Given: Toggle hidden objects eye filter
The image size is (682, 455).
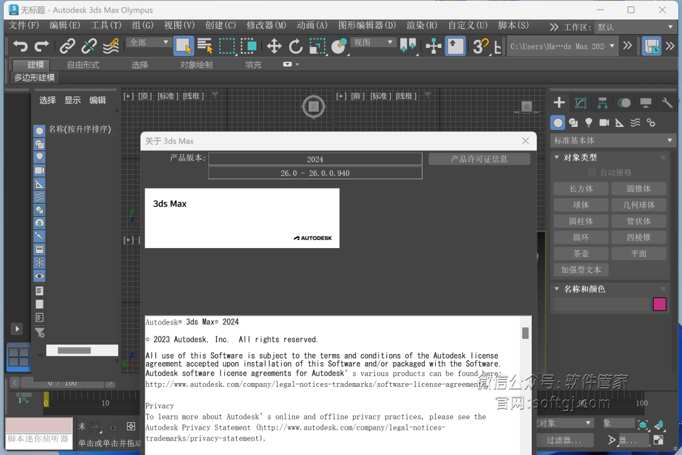Looking at the screenshot, I should (39, 276).
